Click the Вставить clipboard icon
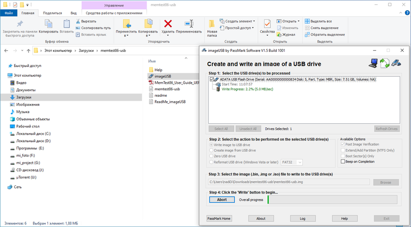Image resolution: width=411 pixels, height=227 pixels. (67, 24)
